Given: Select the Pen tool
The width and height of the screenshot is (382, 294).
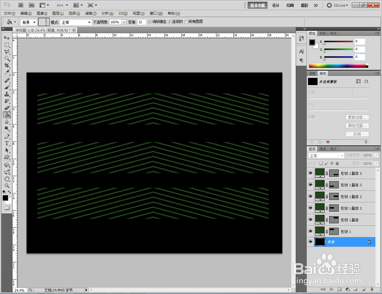Looking at the screenshot, I should [x=7, y=136].
